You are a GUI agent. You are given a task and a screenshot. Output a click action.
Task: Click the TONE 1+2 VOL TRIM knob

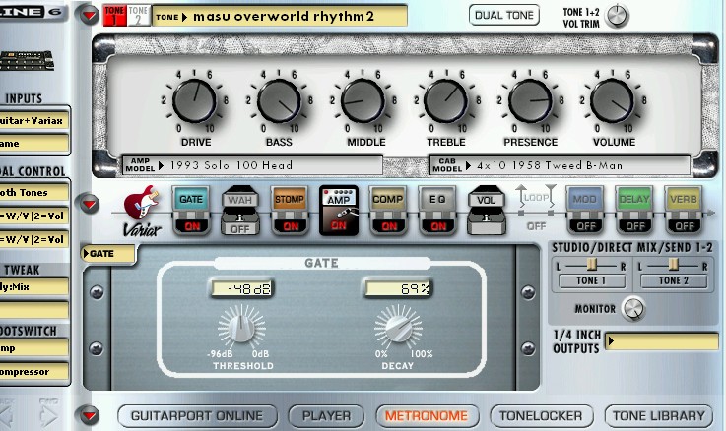point(618,16)
